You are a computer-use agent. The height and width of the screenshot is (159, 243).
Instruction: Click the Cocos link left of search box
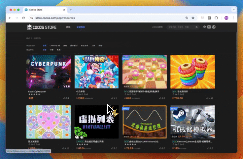157,27
